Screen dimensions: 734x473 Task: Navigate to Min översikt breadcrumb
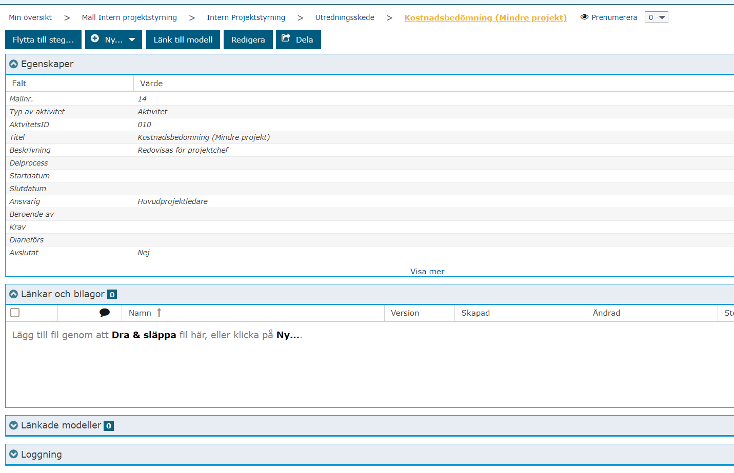click(30, 17)
